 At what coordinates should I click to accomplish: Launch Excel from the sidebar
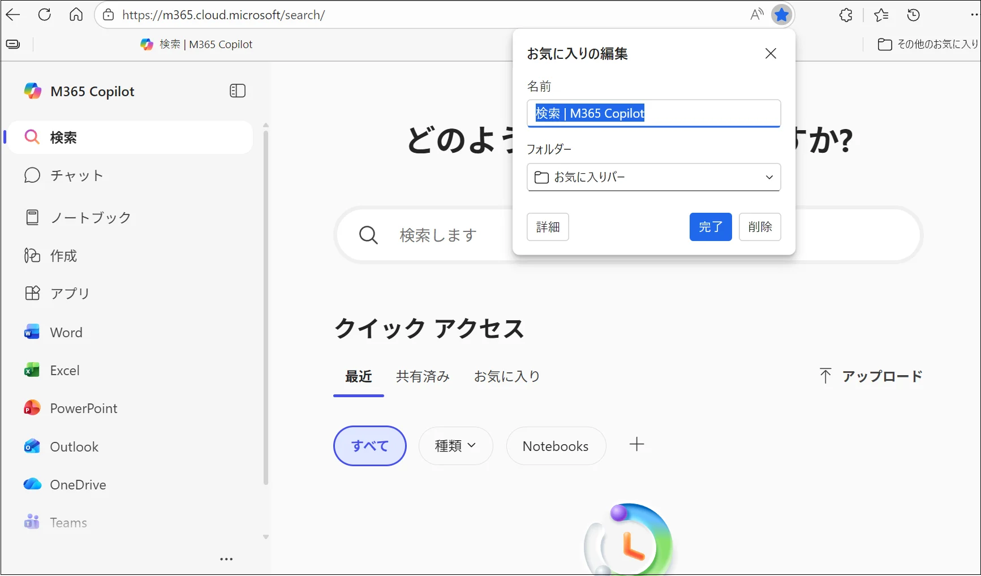[64, 371]
